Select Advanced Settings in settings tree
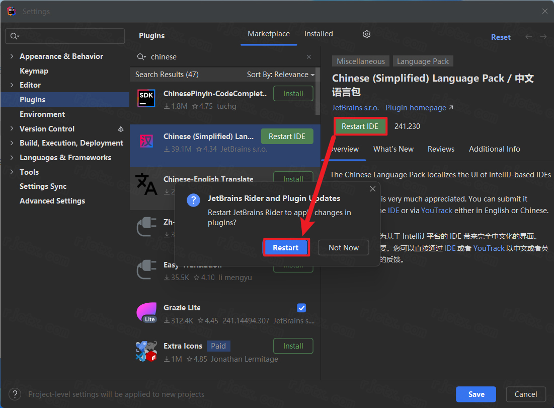 tap(52, 201)
